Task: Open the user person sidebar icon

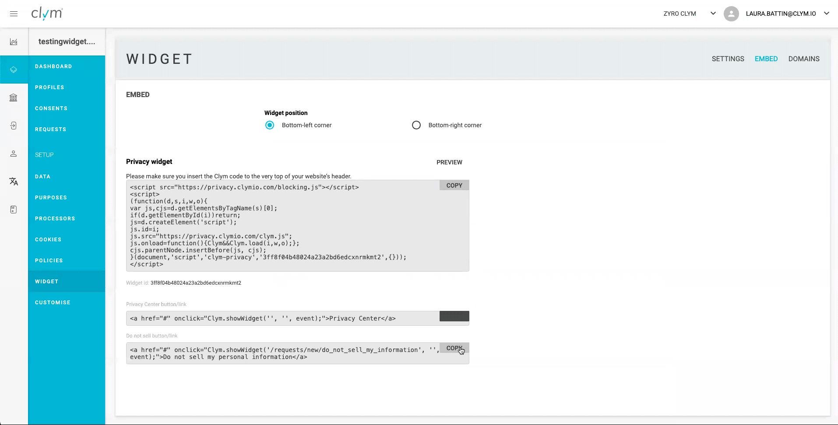Action: (14, 153)
